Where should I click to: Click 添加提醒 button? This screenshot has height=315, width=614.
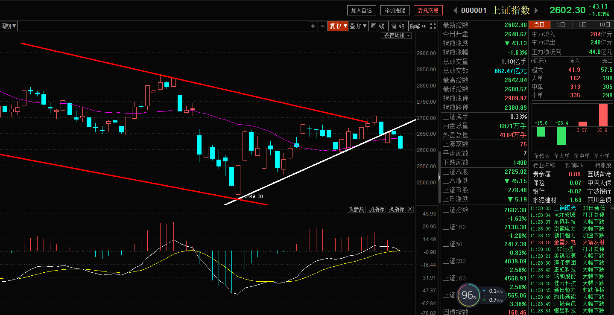tap(395, 10)
